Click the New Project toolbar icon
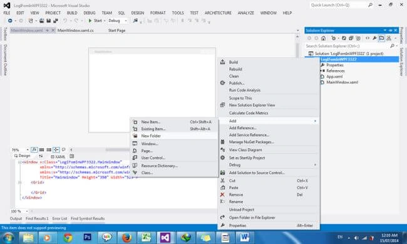407x244 pixels. click(x=31, y=21)
